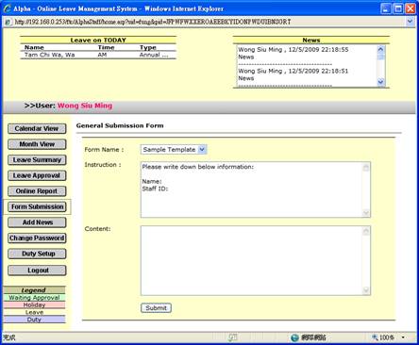Image resolution: width=419 pixels, height=345 pixels.
Task: Click the Content text area
Action: 252,260
